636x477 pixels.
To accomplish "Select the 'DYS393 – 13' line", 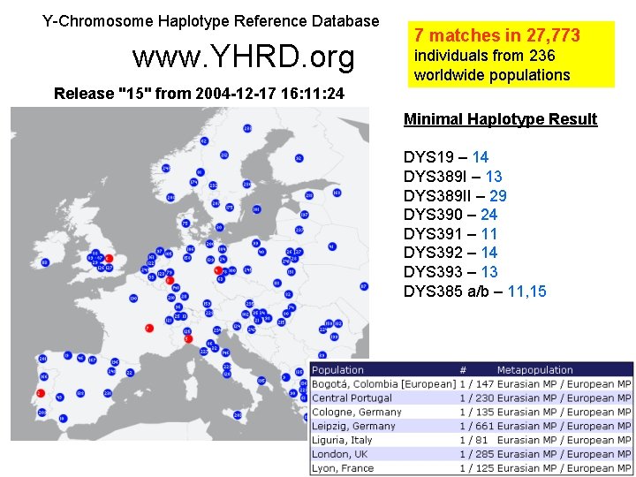I will click(x=450, y=272).
